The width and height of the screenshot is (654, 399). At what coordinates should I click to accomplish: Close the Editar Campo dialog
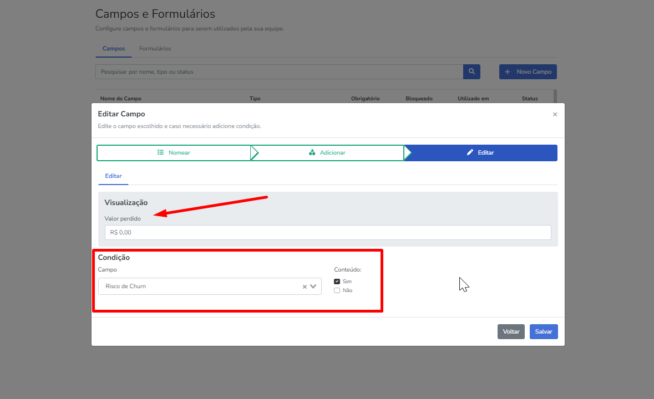[x=555, y=114]
